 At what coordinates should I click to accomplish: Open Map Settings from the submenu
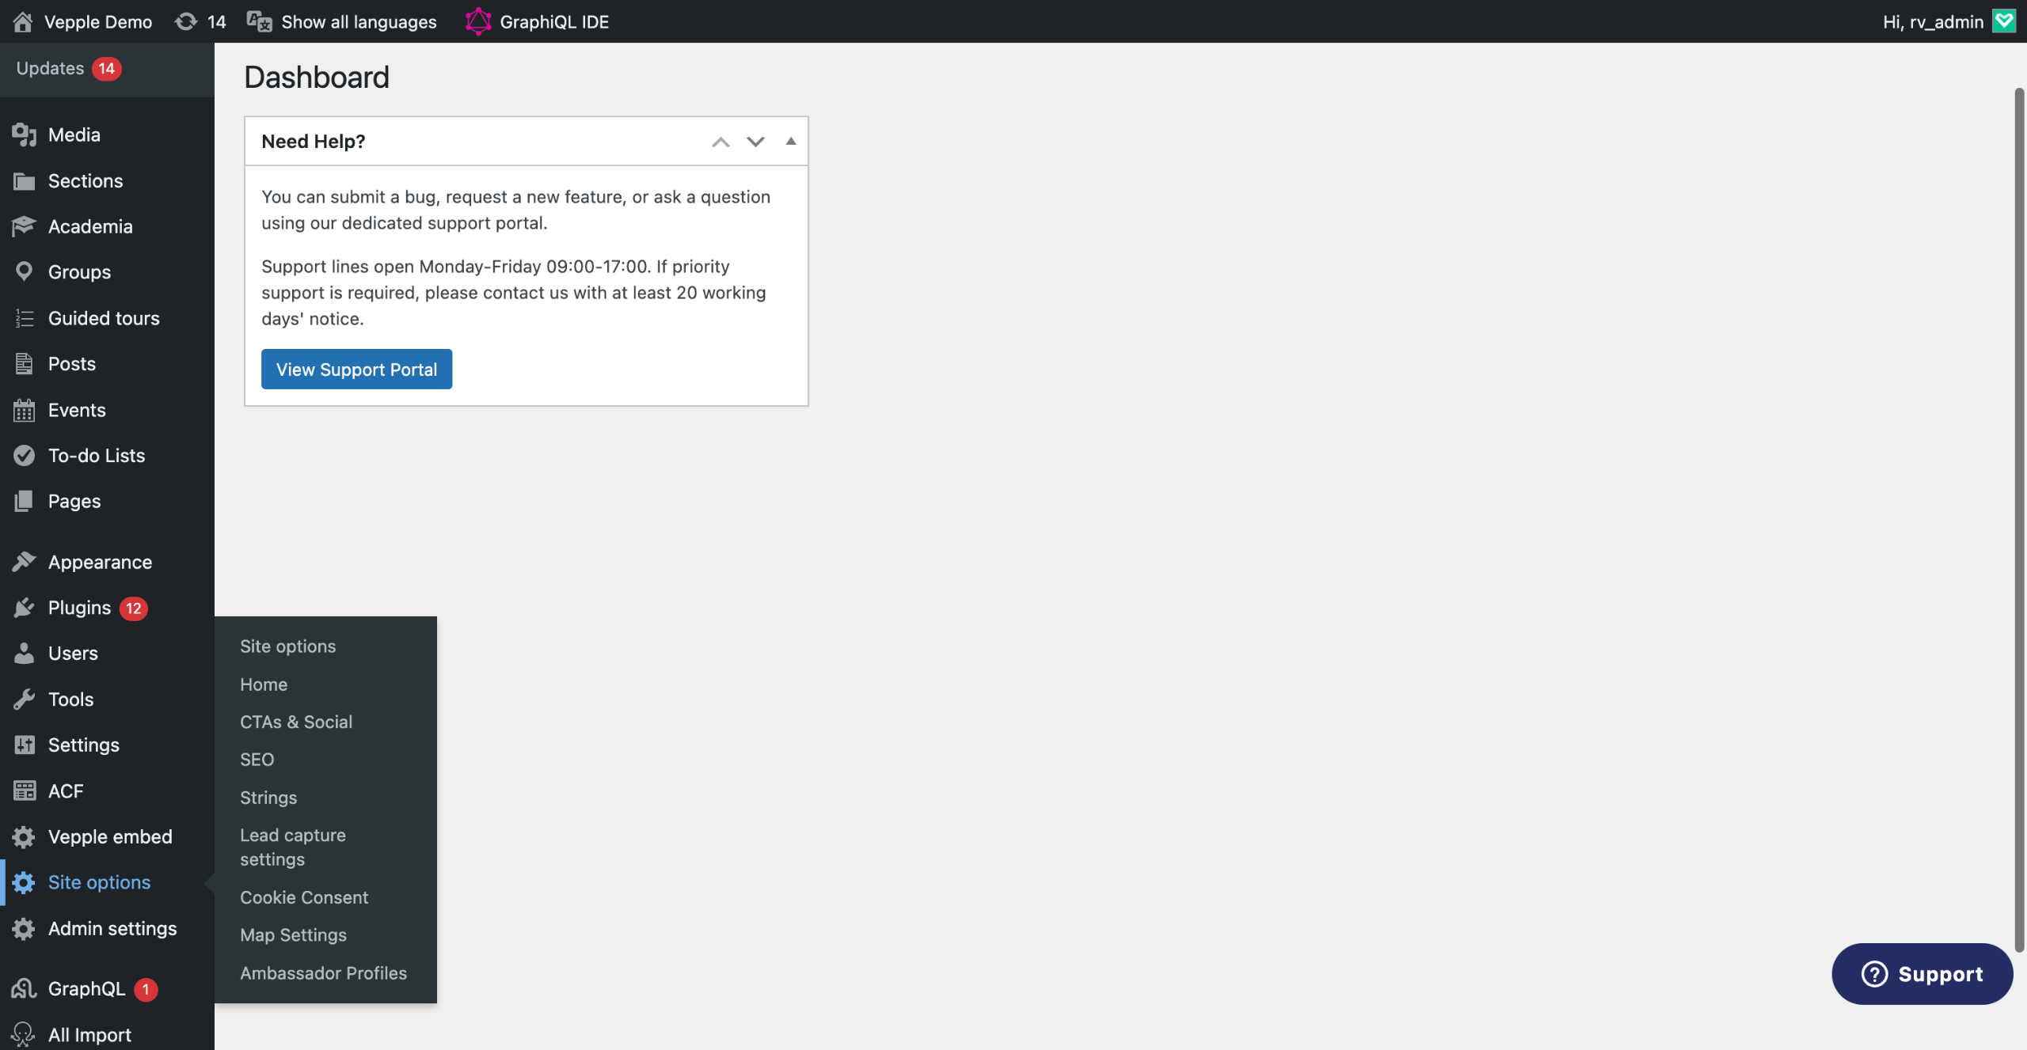pyautogui.click(x=293, y=935)
